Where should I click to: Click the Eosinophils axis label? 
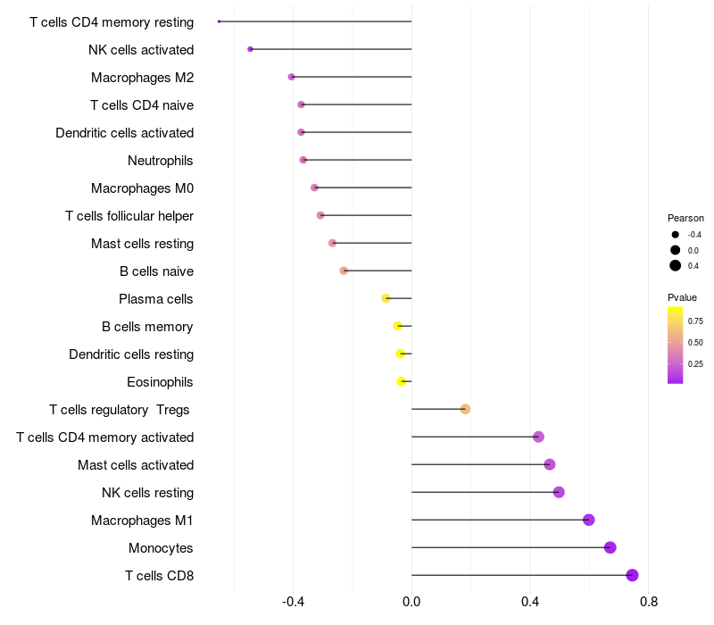pyautogui.click(x=160, y=382)
